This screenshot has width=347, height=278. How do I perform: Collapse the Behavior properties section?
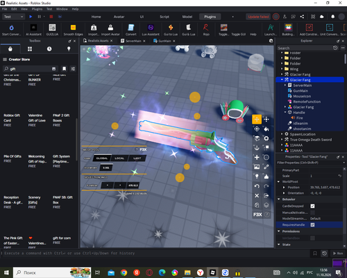coord(279,199)
